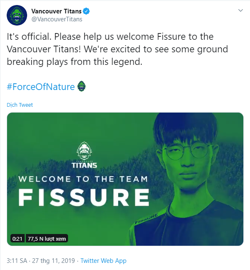Image resolution: width=250 pixels, height=270 pixels.
Task: Click the 77,5 N lượt xem view count
Action: [47, 239]
